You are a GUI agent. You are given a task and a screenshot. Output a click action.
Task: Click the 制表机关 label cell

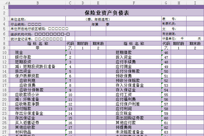[x=169, y=24]
